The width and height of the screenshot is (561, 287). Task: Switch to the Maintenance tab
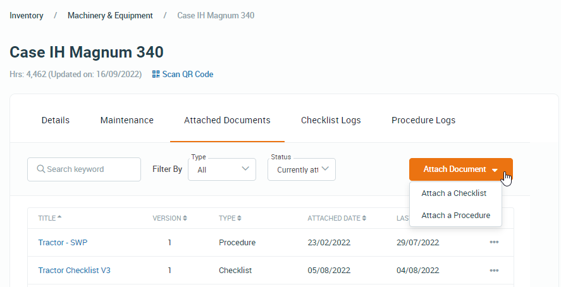pyautogui.click(x=126, y=120)
